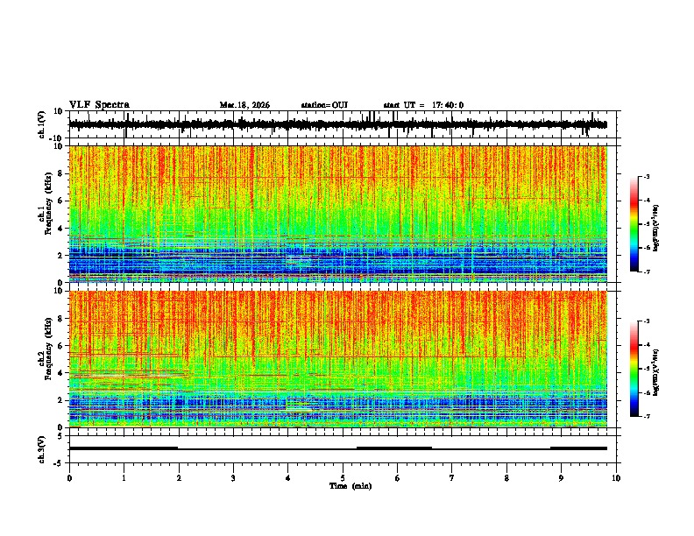Click the 'station=OUI' header label
This screenshot has width=694, height=536.
point(324,105)
